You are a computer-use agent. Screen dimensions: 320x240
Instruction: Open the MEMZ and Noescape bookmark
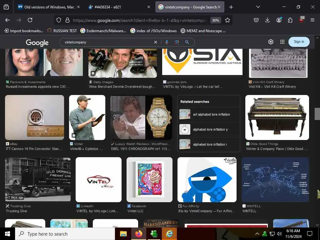pyautogui.click(x=203, y=31)
